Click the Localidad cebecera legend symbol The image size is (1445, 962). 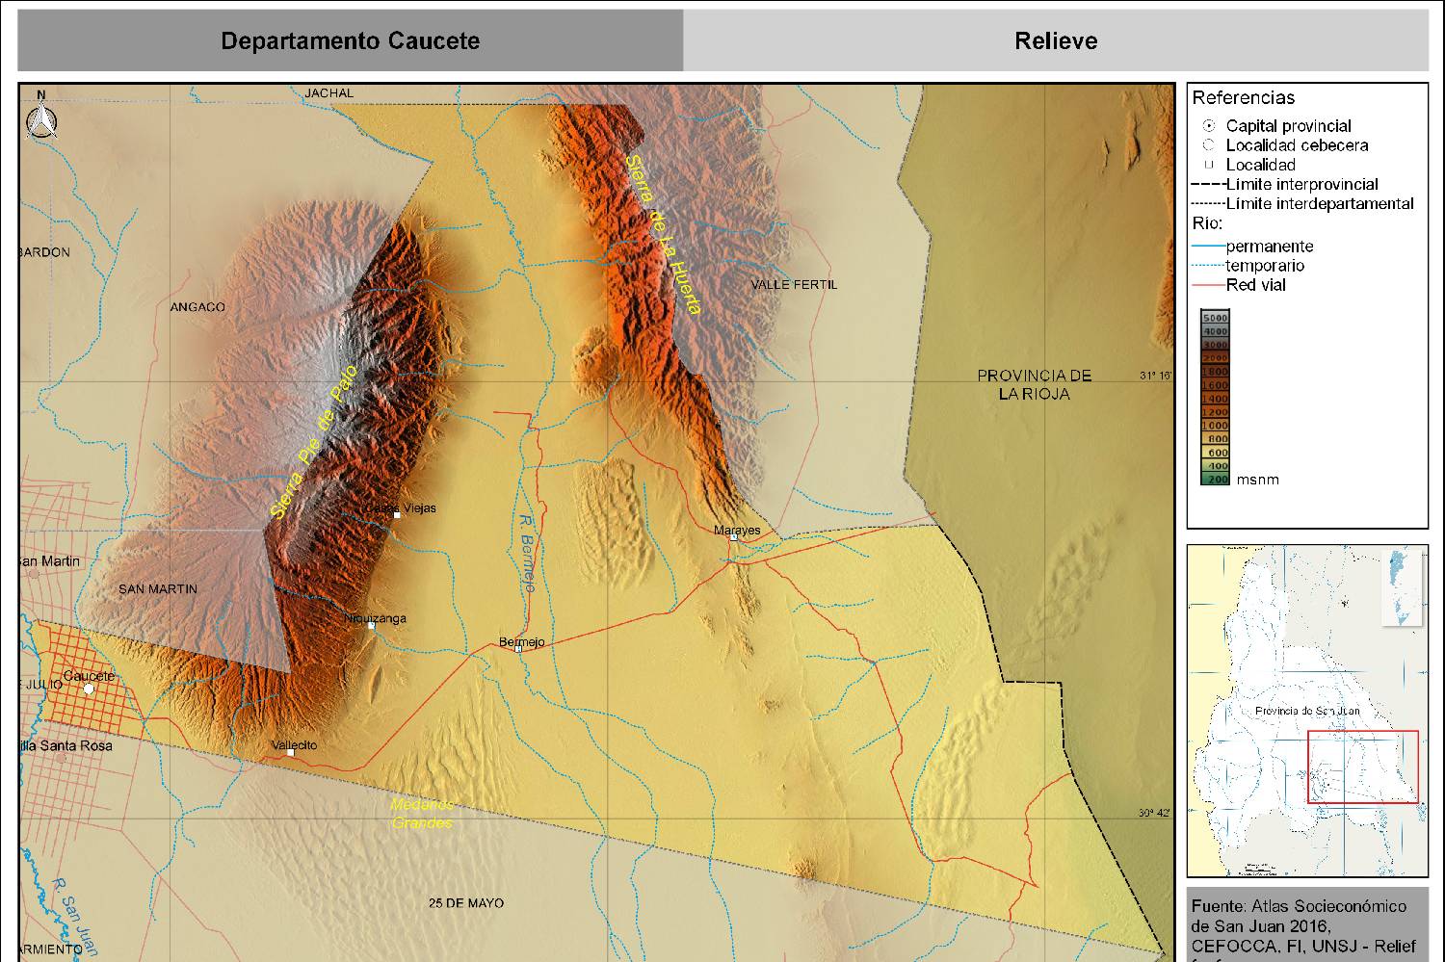1209,145
